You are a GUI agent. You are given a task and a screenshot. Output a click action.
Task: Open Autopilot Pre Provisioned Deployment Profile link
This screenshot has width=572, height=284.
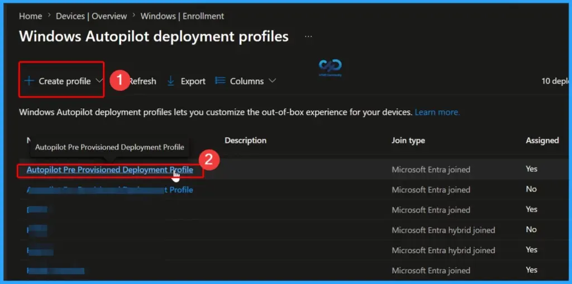pos(110,170)
